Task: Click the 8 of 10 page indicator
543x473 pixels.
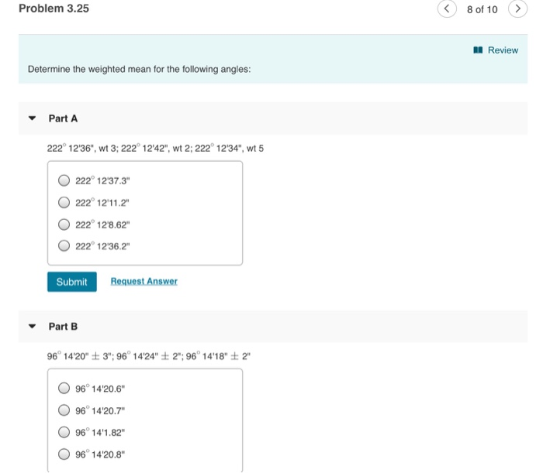Action: (x=482, y=9)
